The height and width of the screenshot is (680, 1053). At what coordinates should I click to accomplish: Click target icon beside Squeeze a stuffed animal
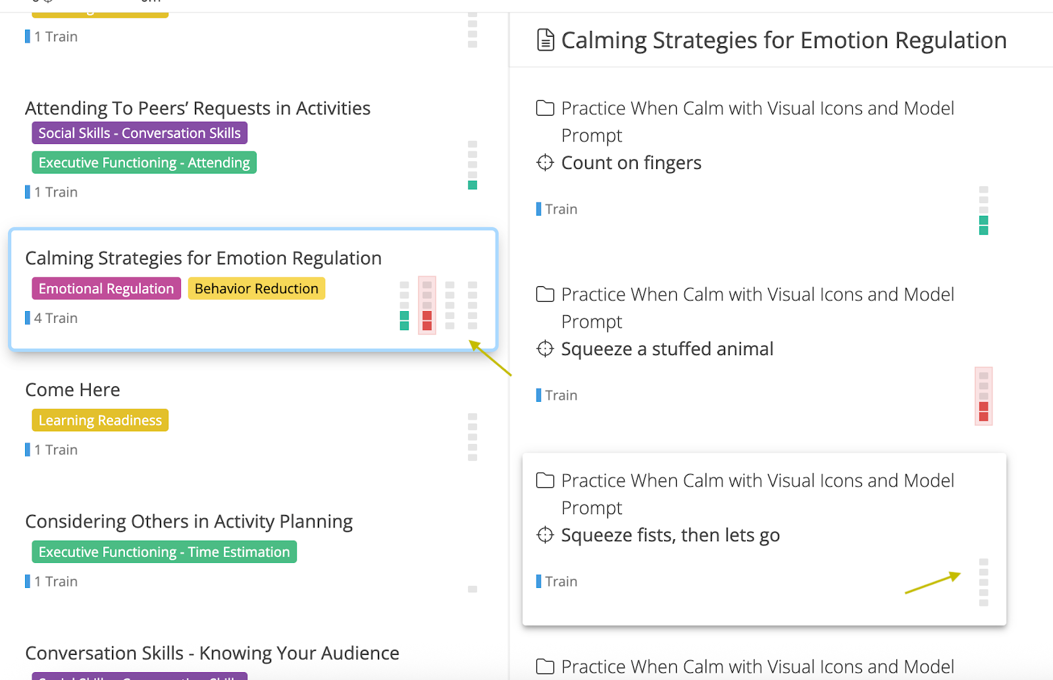pos(545,349)
